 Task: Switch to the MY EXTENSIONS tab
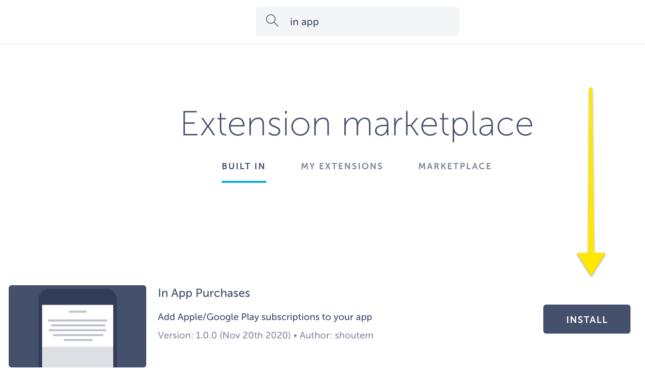(x=342, y=166)
